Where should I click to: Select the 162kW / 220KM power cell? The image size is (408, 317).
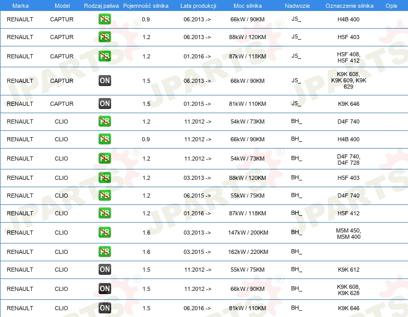pos(248,252)
